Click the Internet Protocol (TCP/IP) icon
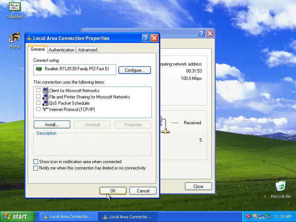296x222 pixels. [45, 109]
